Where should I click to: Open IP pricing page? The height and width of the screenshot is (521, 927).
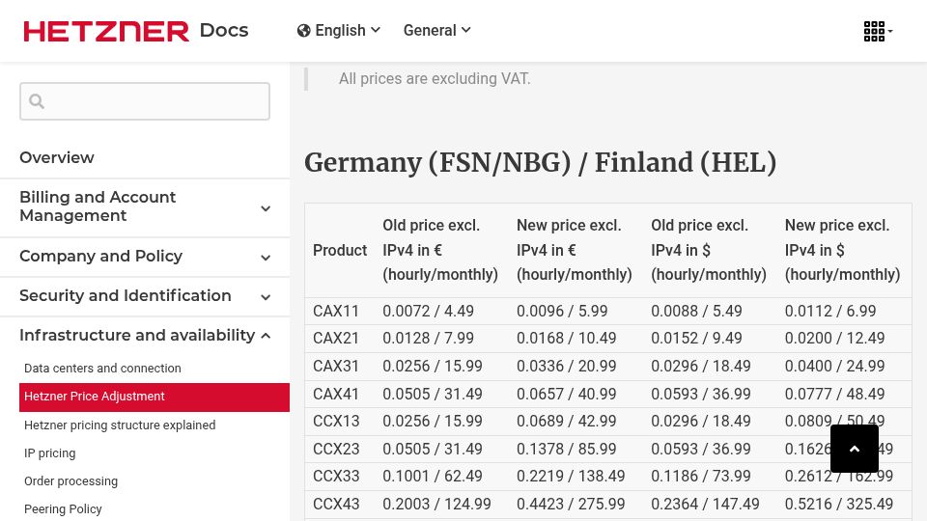click(x=49, y=453)
